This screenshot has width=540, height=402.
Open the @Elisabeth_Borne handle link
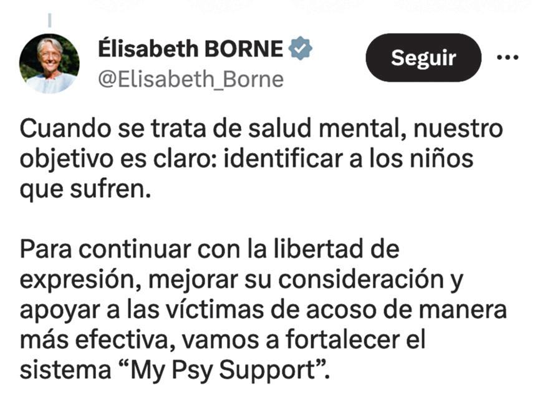point(191,79)
